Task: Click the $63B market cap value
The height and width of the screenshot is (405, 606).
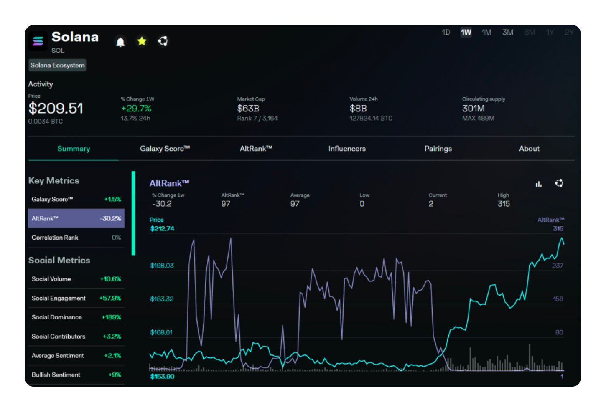Action: (x=248, y=109)
